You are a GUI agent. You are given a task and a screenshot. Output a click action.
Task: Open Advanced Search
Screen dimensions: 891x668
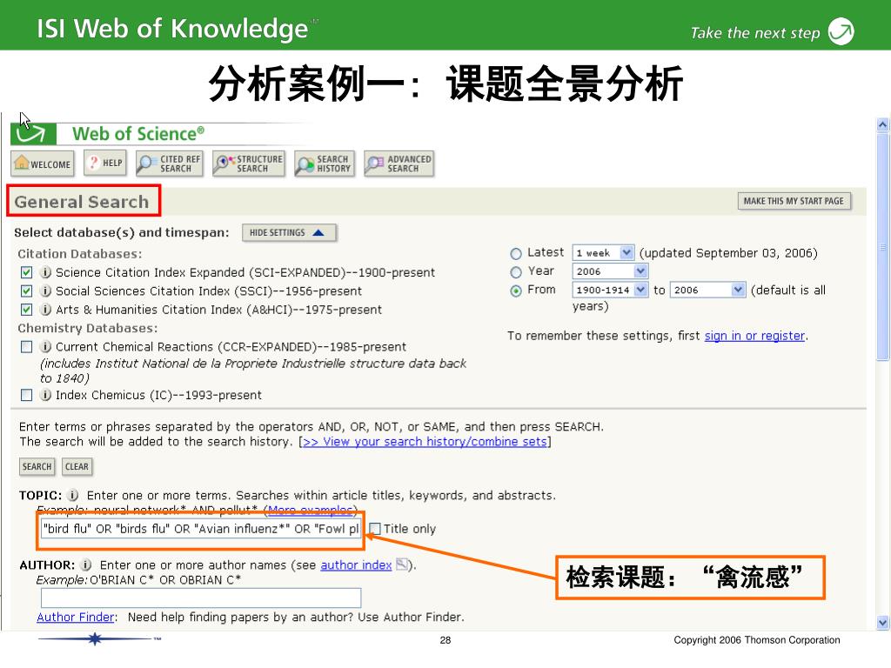pos(399,164)
